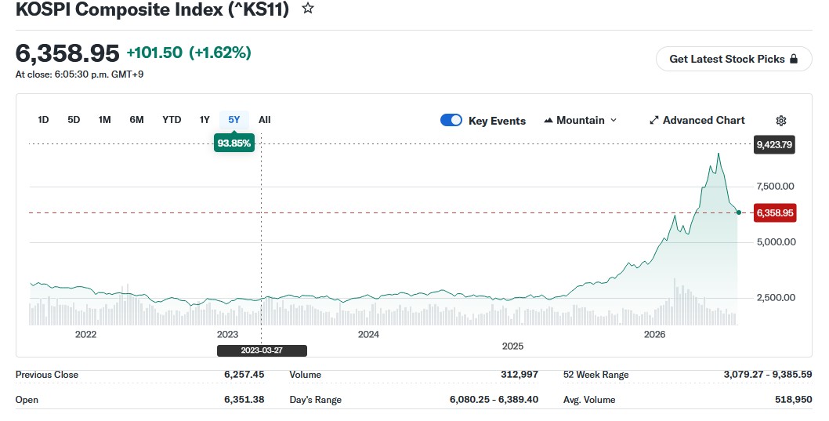Click the +101.50 price change value
Screen dimensions: 829x421
pyautogui.click(x=154, y=53)
